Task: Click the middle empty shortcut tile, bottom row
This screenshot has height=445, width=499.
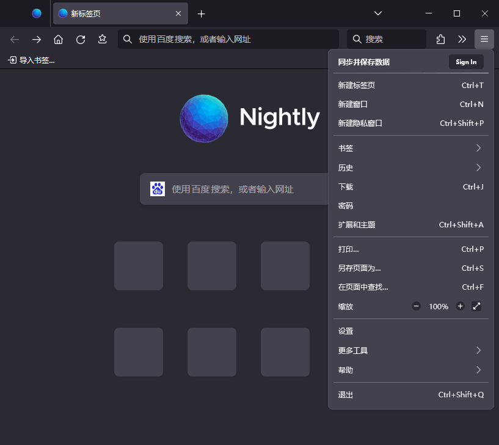Action: tap(211, 352)
